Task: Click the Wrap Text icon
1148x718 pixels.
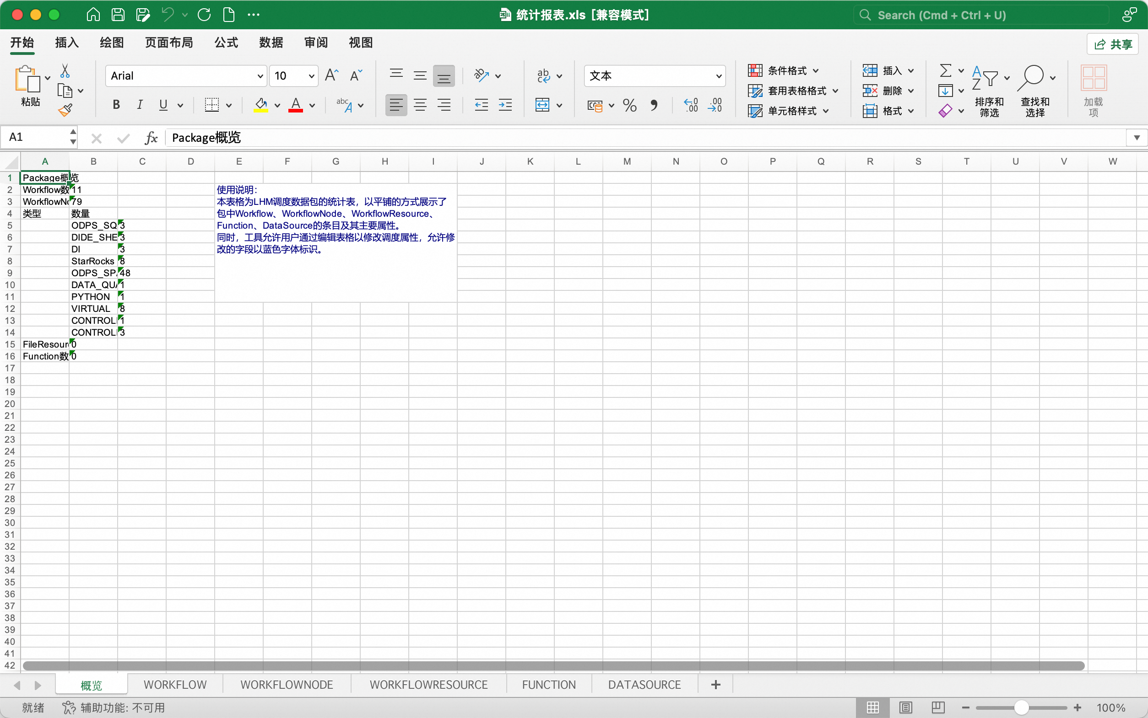Action: click(x=543, y=75)
